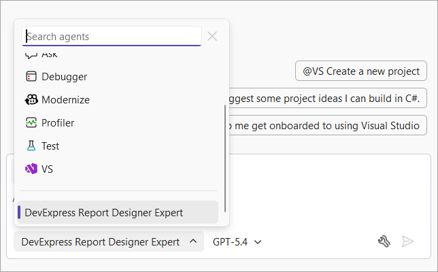
Task: Clear agent search with X button
Action: coord(212,36)
